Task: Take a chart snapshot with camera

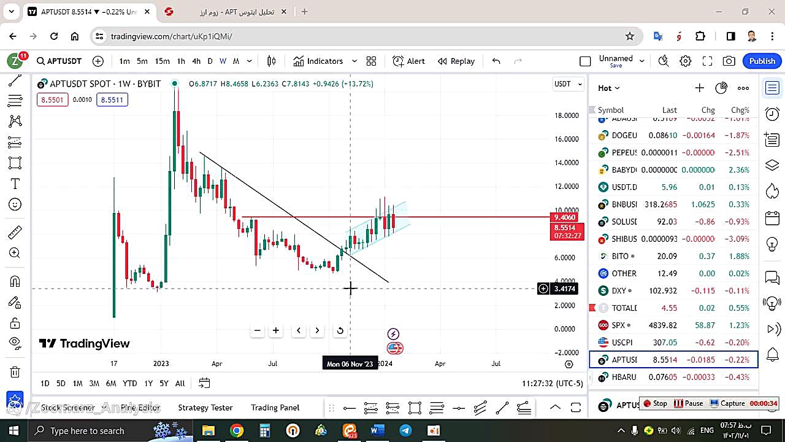Action: point(729,61)
